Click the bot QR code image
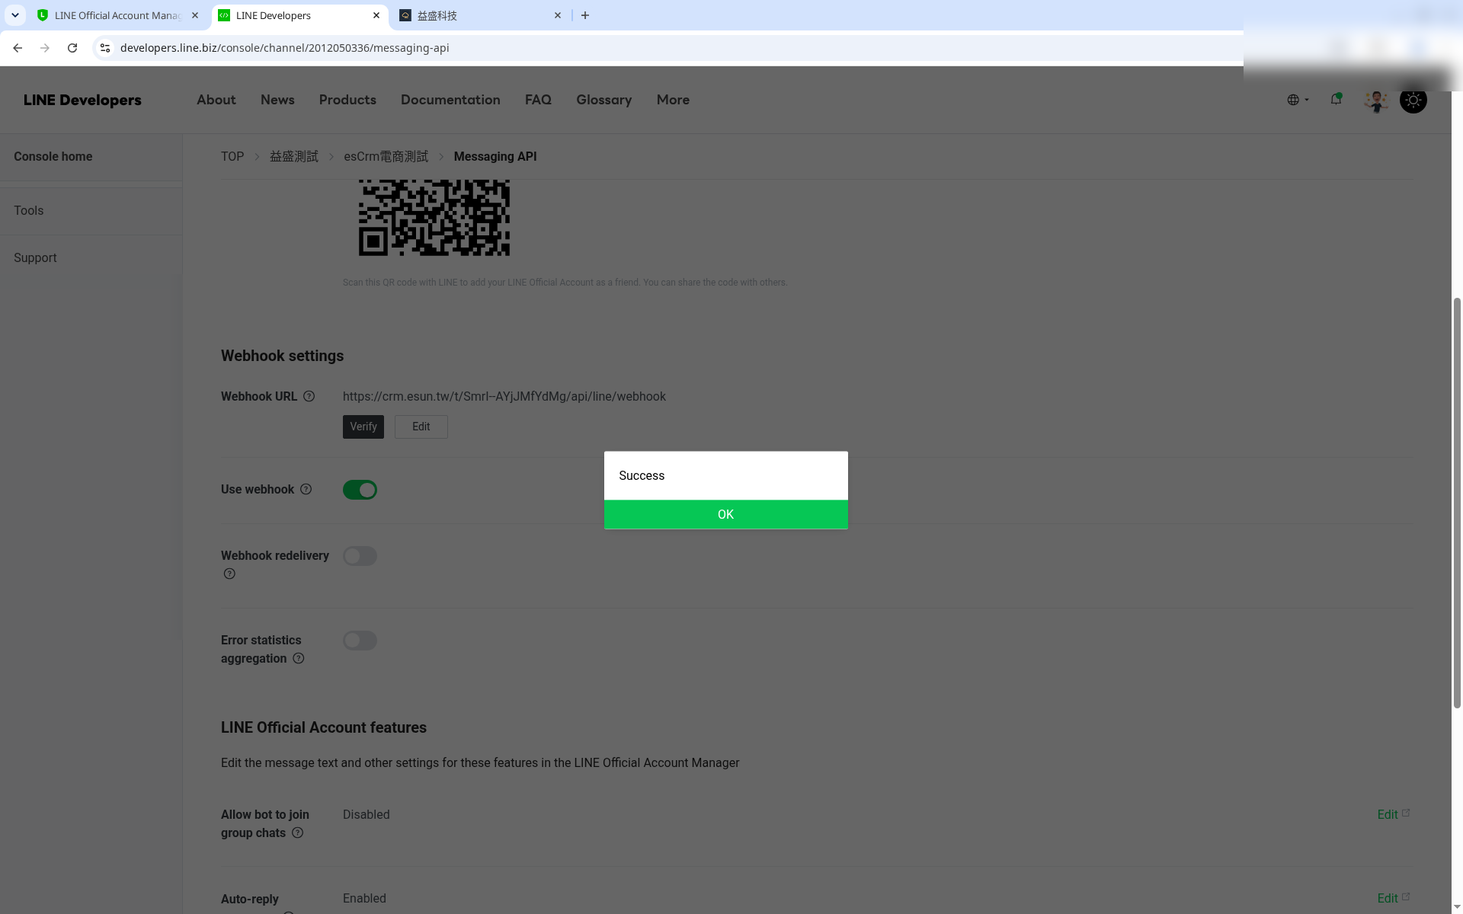Screen dimensions: 1463x914 [x=434, y=218]
